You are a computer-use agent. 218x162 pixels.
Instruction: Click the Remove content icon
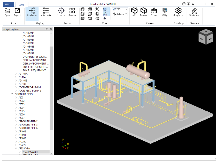(144, 12)
